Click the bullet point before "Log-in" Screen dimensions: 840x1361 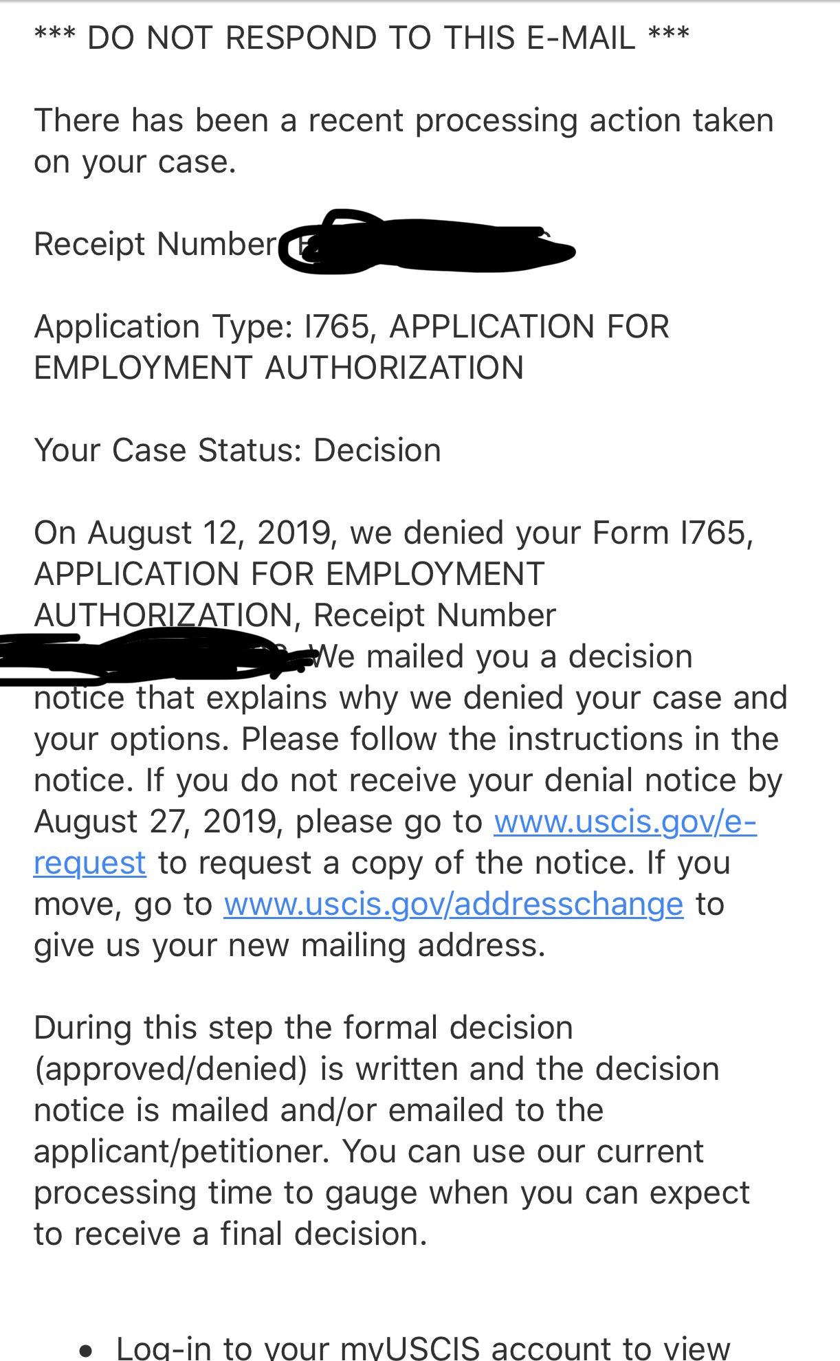(x=86, y=1350)
